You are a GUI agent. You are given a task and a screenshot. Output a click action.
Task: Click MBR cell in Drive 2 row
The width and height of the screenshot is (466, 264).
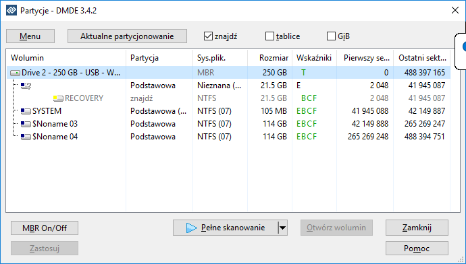(206, 73)
